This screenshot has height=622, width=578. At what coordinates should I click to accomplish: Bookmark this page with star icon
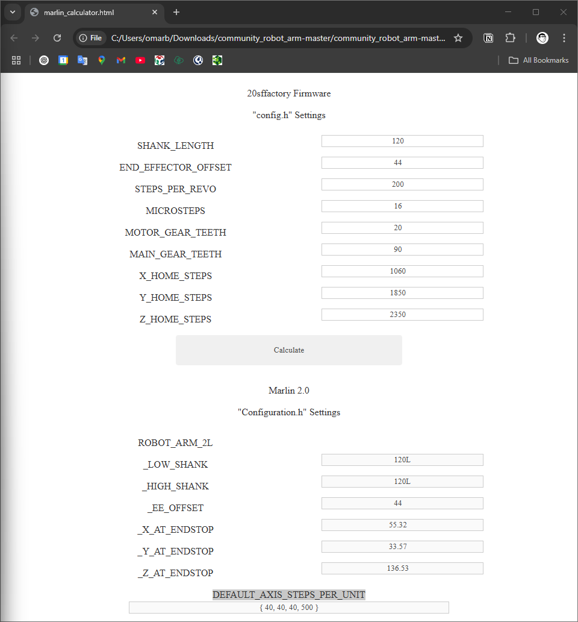click(x=458, y=38)
